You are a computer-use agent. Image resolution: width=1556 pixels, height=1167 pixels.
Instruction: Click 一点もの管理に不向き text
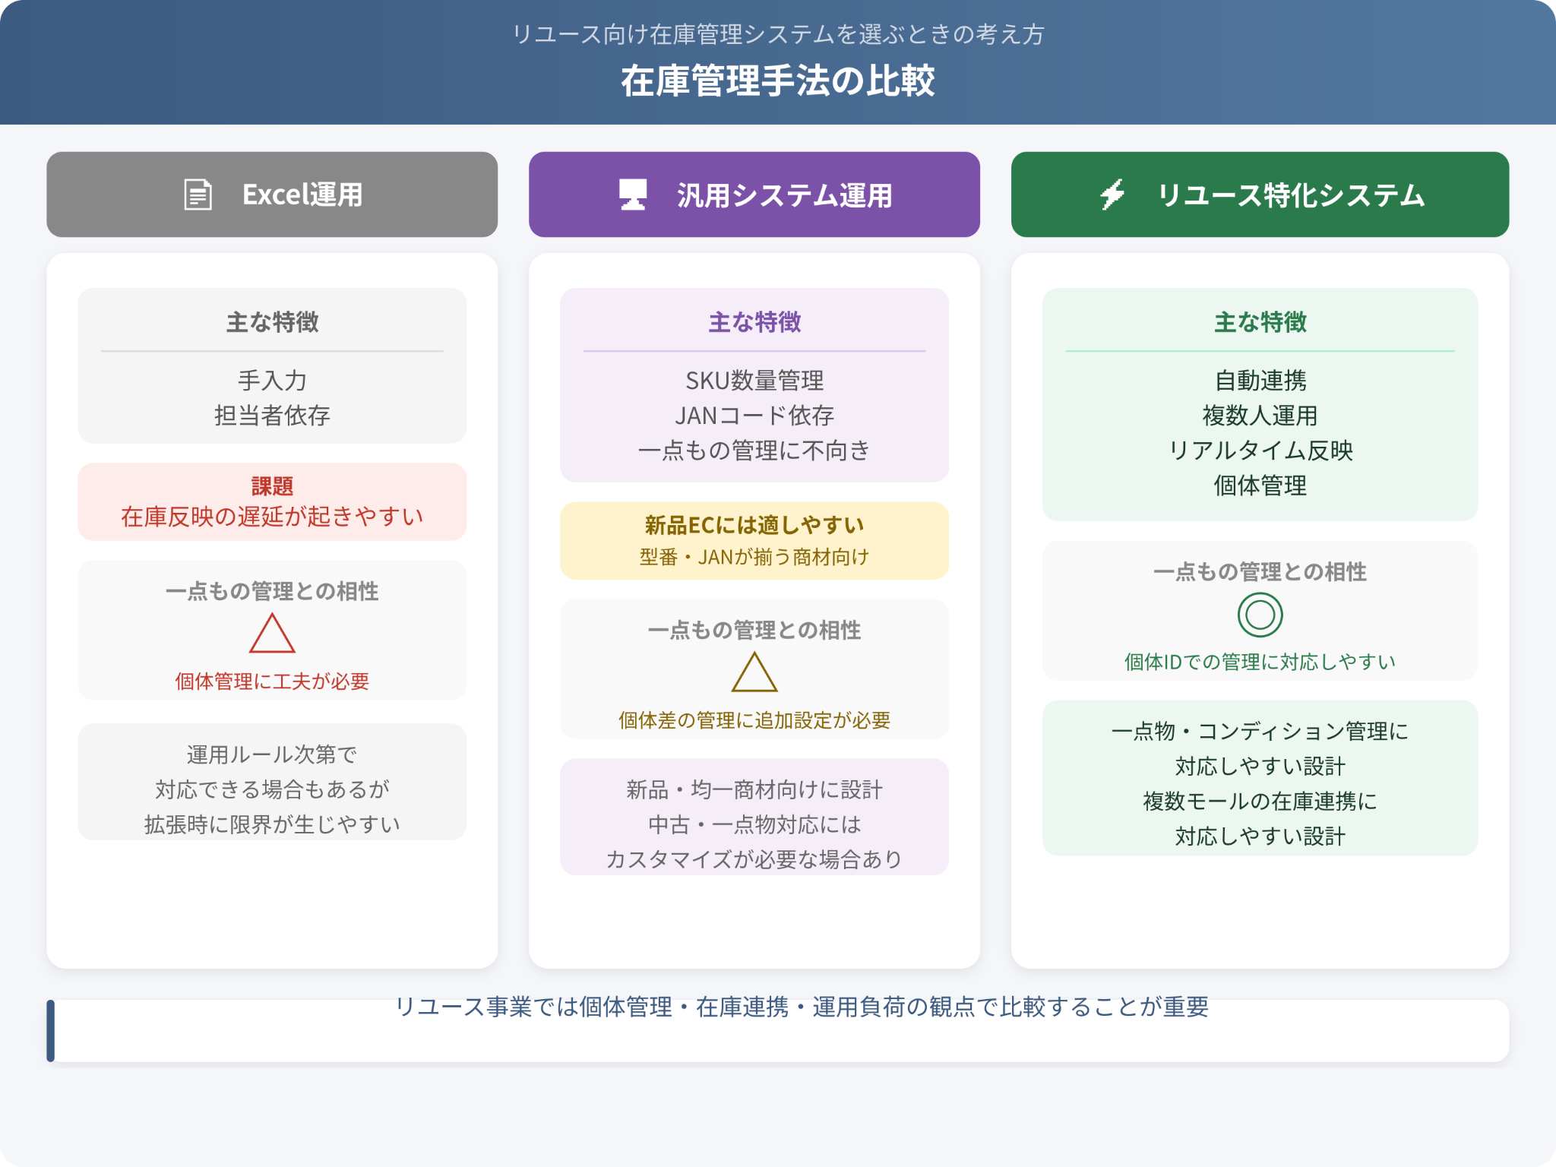click(x=754, y=450)
